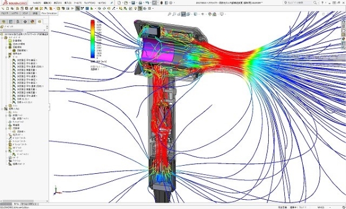The width and height of the screenshot is (346, 209).
Task: Click the velocity color legend bar
Action: click(93, 39)
